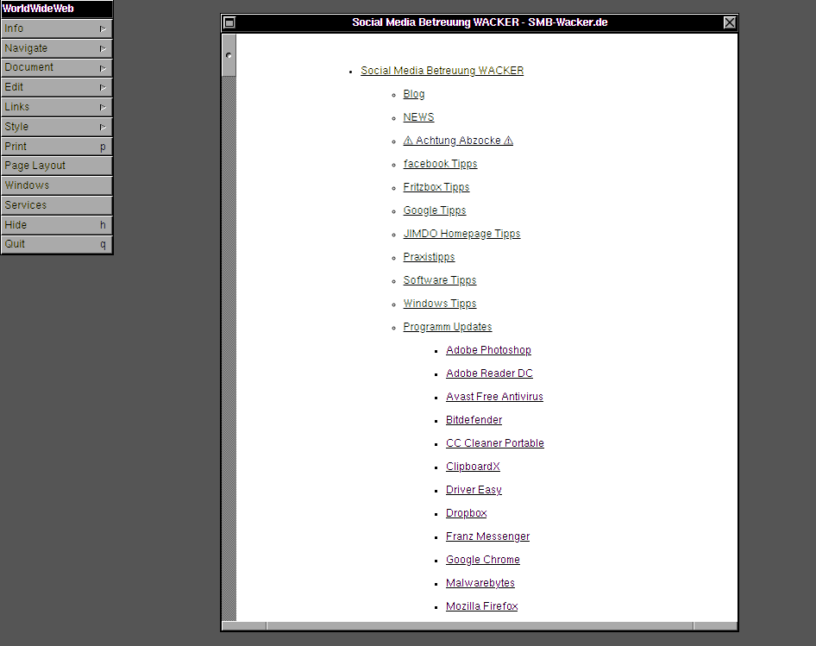This screenshot has height=646, width=816.
Task: Close the SMB-Wacker.de window
Action: tap(730, 22)
